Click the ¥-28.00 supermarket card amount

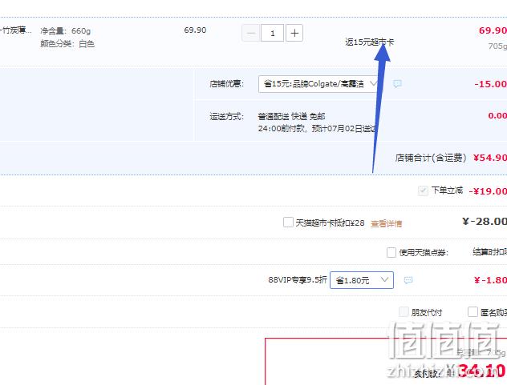pyautogui.click(x=485, y=222)
